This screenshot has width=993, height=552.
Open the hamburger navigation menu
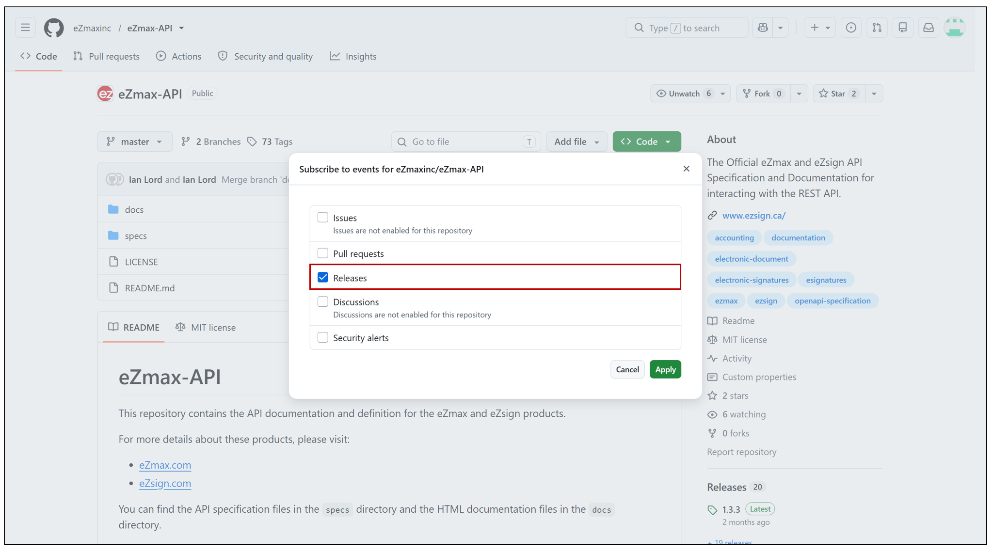coord(25,28)
